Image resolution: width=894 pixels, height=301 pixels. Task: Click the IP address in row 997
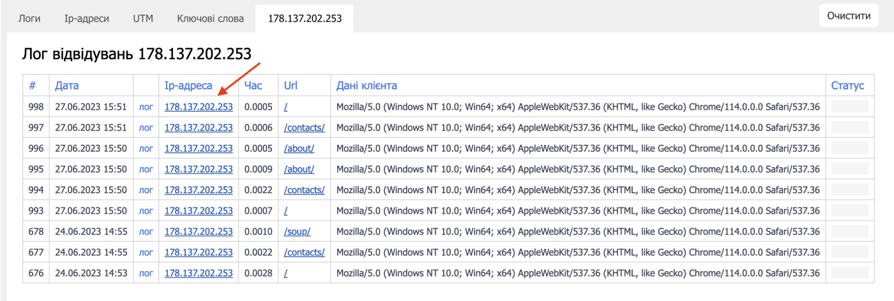(199, 128)
